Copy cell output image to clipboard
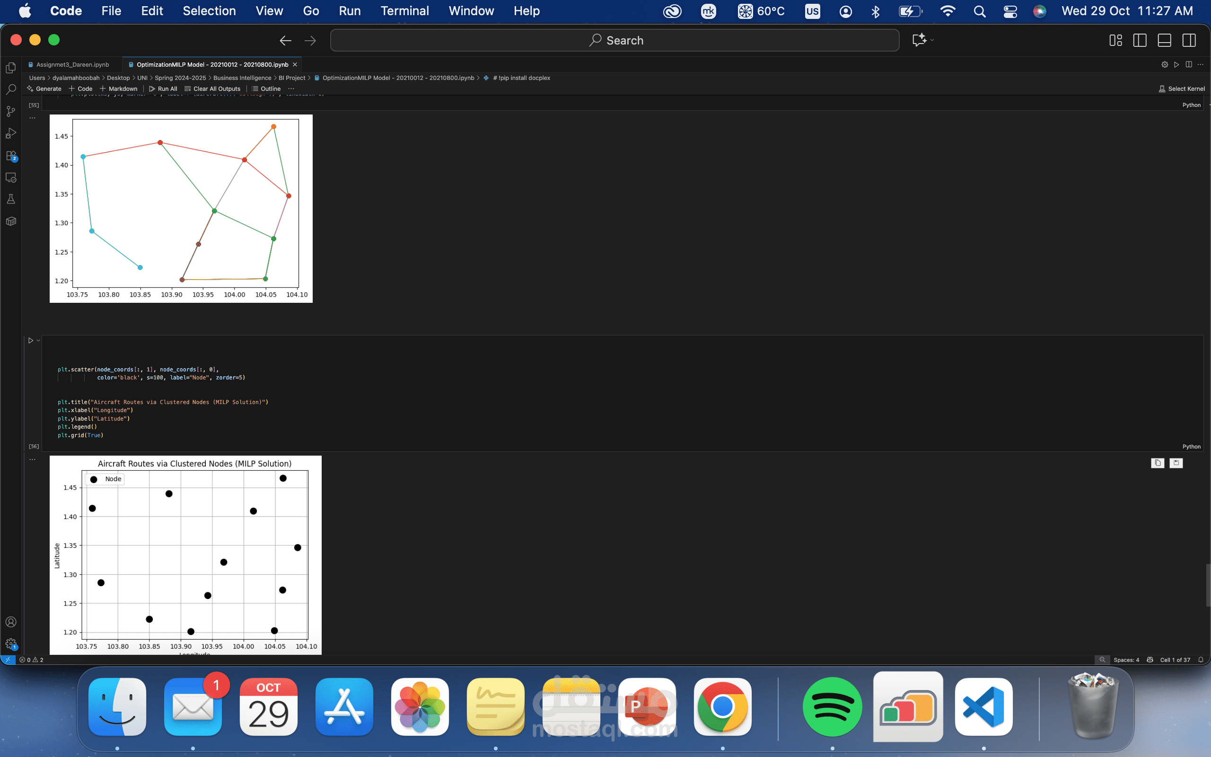Viewport: 1211px width, 757px height. 1158,463
